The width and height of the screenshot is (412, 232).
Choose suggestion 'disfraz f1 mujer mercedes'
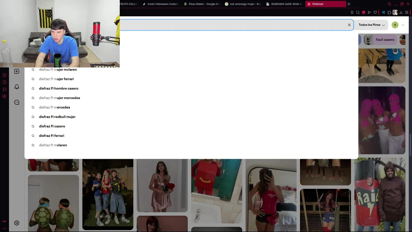pos(60,98)
